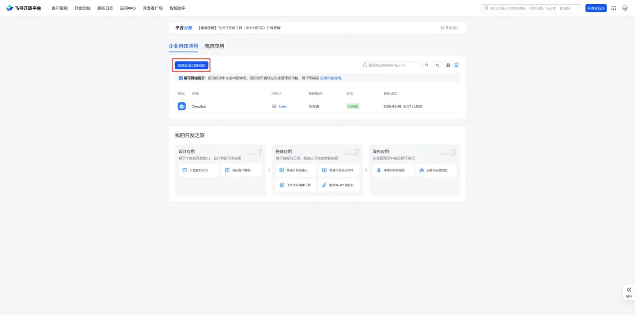Open the app list sort icon
635x315 pixels.
437,65
